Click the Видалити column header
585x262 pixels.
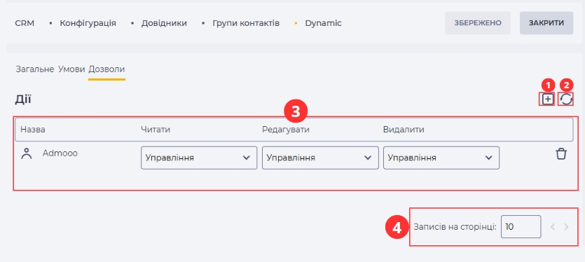pyautogui.click(x=404, y=130)
